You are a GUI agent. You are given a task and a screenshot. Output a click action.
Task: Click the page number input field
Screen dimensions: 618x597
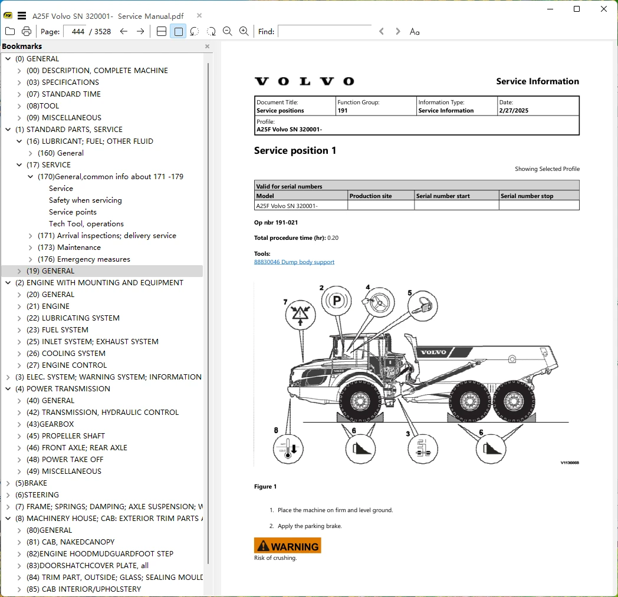coord(75,31)
